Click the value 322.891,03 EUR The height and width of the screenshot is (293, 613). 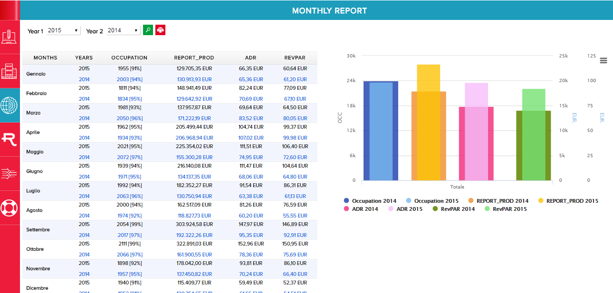point(194,244)
